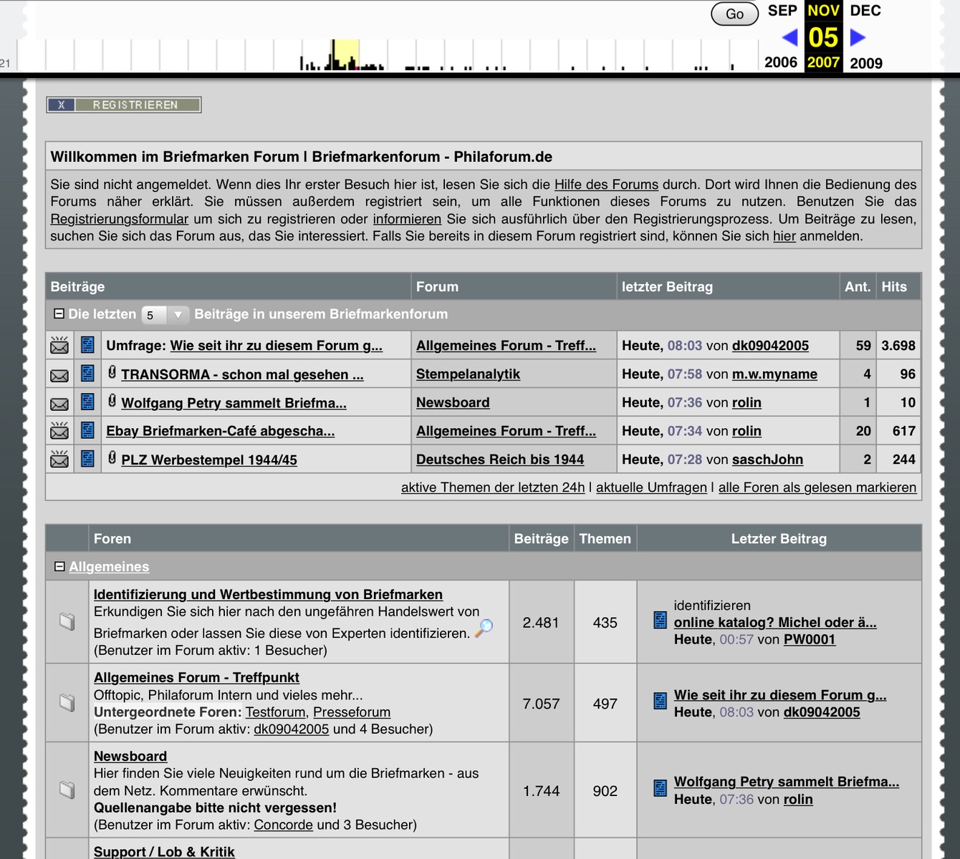Click folder icon in the Newsboard row

(67, 790)
